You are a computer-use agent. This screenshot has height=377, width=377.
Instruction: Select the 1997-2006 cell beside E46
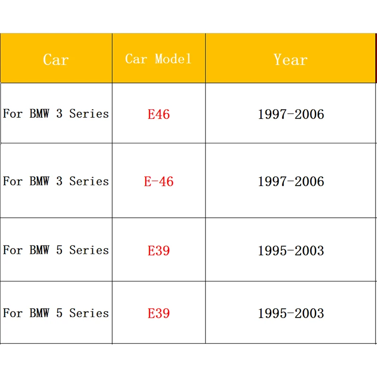(x=291, y=114)
